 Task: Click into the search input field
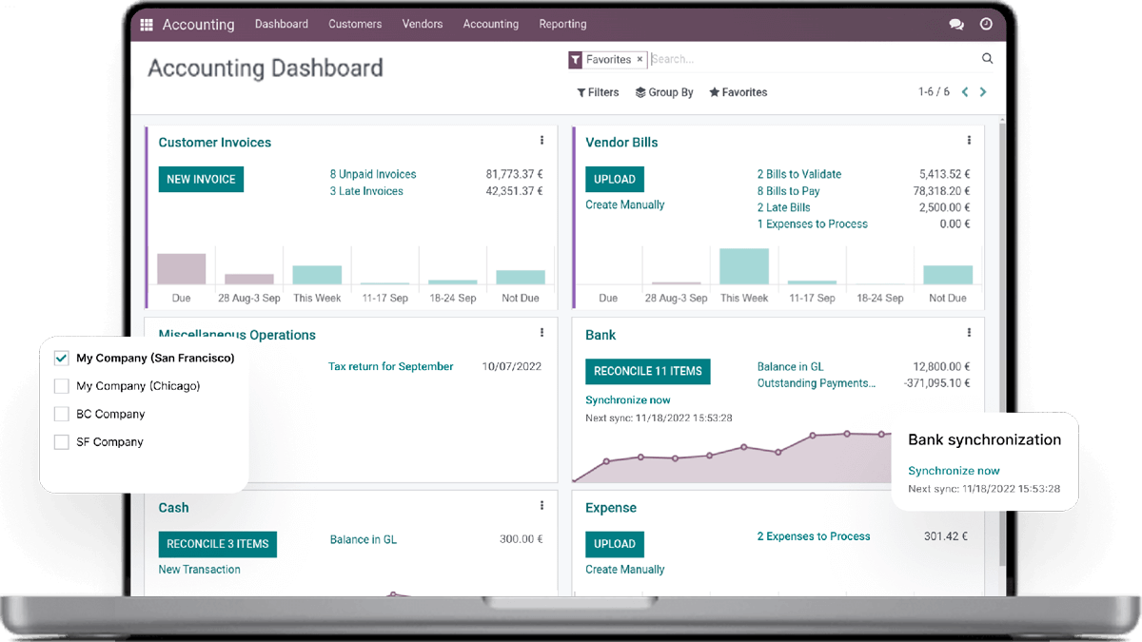(809, 60)
